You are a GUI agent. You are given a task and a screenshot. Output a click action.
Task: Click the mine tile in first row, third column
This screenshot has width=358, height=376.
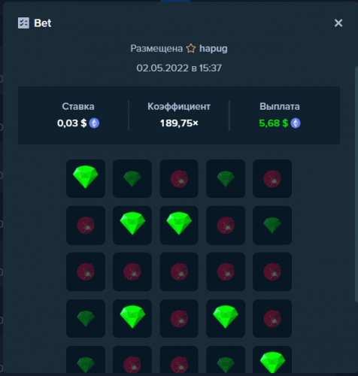tap(179, 178)
